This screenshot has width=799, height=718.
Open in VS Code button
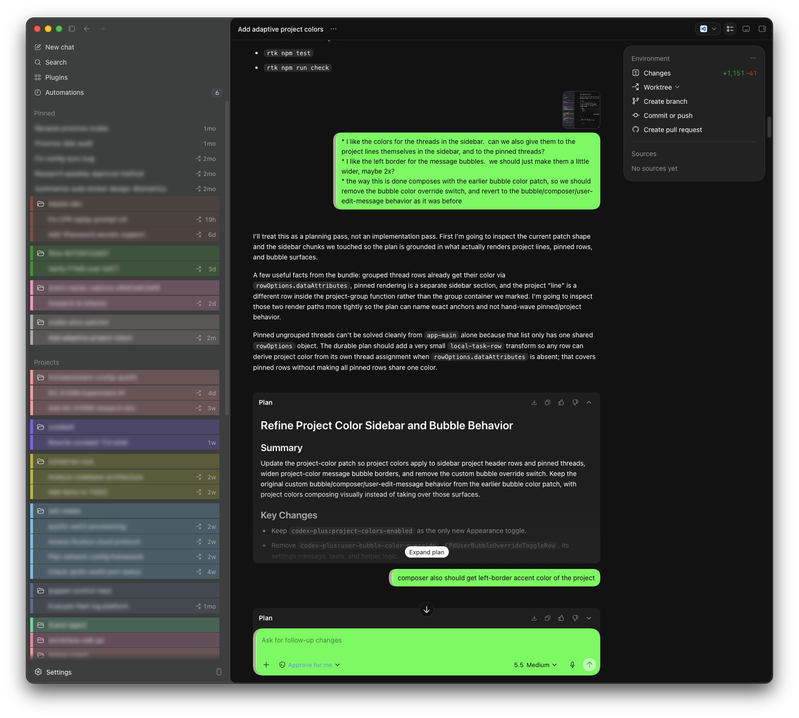(704, 29)
